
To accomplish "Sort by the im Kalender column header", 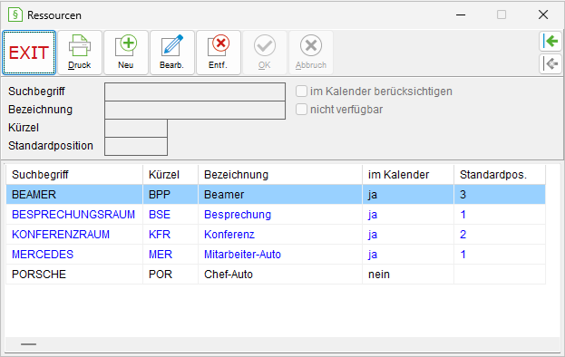I will [x=408, y=175].
